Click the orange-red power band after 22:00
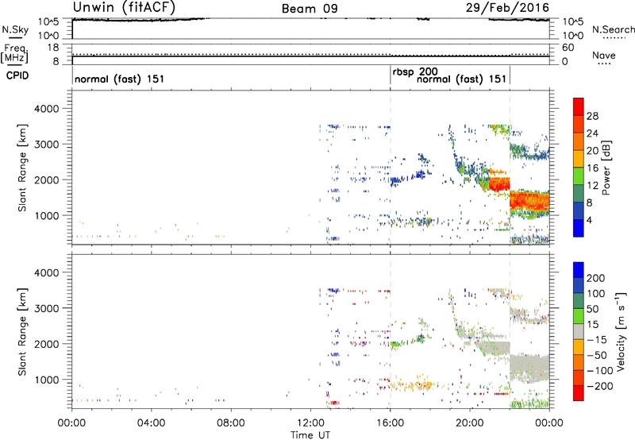The height and width of the screenshot is (440, 635). point(529,201)
